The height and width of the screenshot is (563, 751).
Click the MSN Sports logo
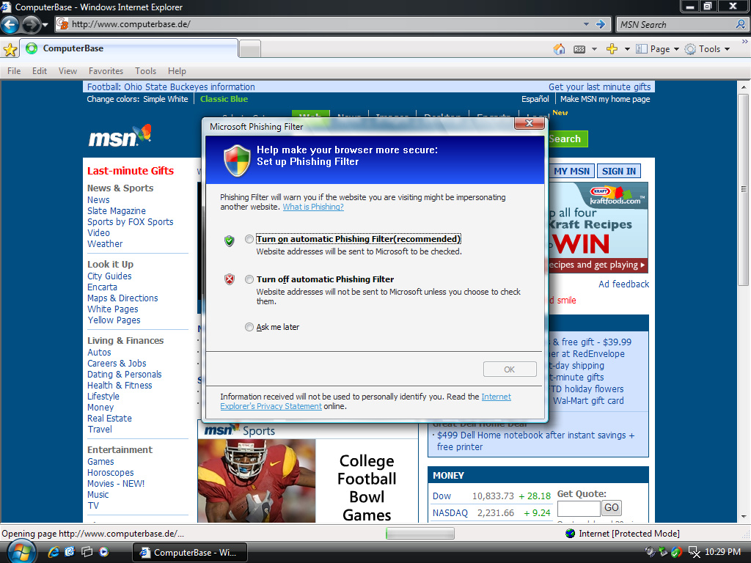tap(240, 430)
